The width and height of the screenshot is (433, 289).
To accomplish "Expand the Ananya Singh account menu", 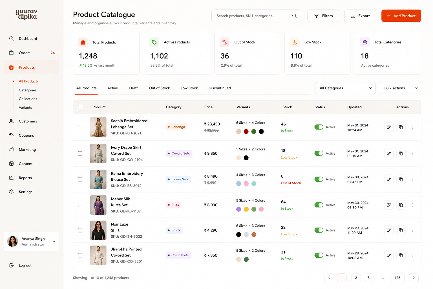I will tap(32, 242).
